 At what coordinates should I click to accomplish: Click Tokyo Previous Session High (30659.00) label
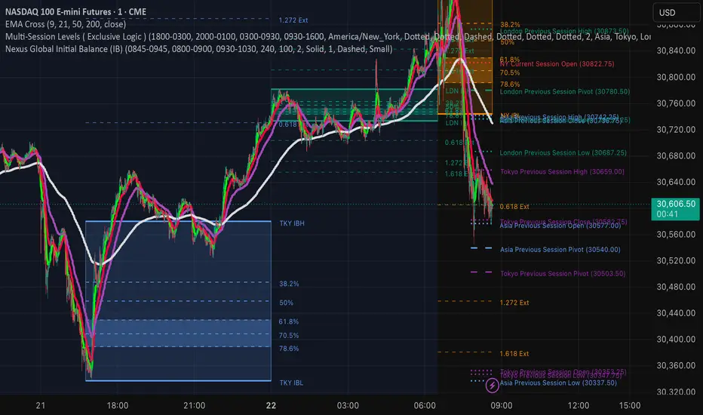(x=562, y=172)
